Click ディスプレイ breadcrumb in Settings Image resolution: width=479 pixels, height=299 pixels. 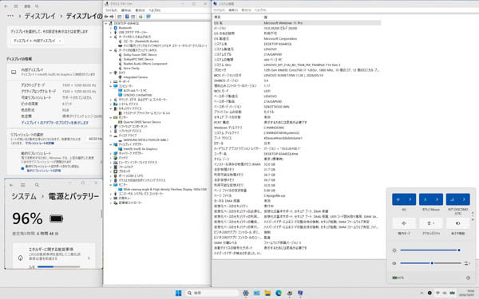(x=40, y=16)
